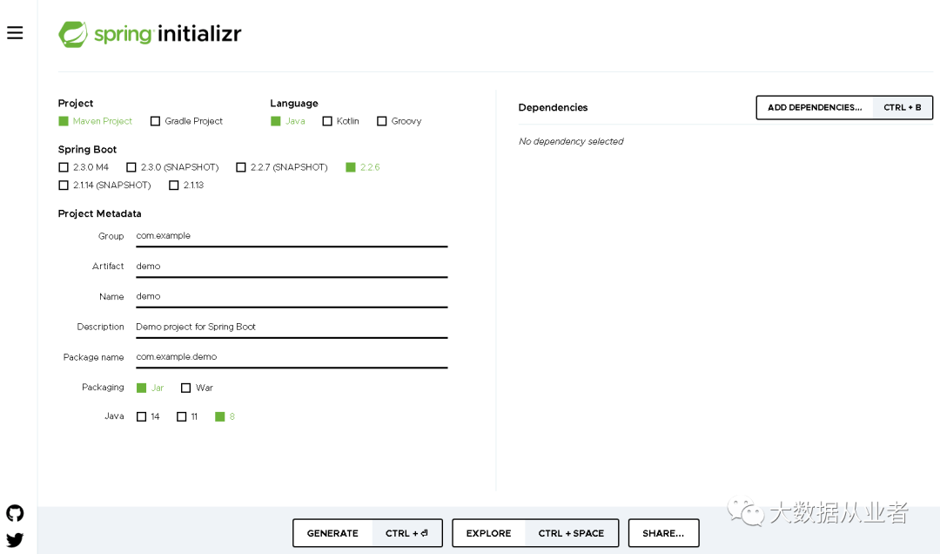Image resolution: width=940 pixels, height=554 pixels.
Task: Select Jar packaging
Action: (x=150, y=388)
